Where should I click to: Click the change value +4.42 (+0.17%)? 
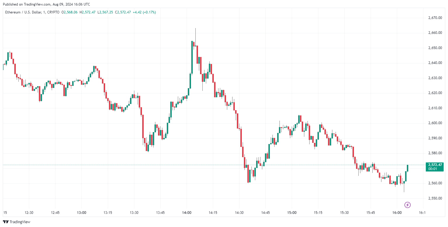(144, 12)
